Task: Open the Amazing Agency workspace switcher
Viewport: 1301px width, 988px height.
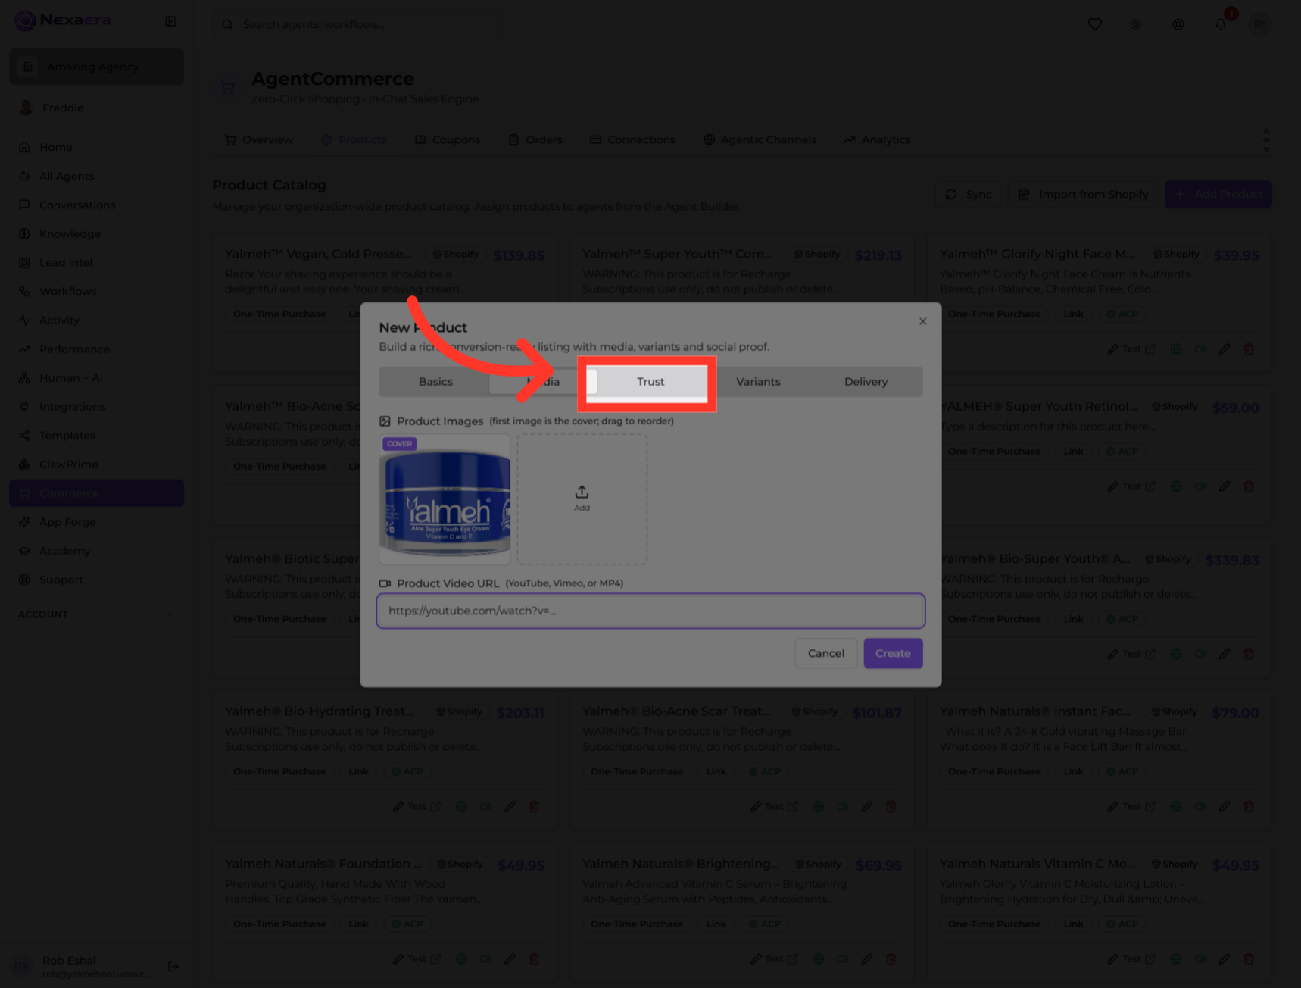Action: point(96,67)
